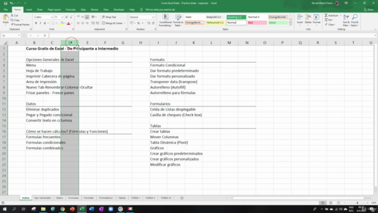This screenshot has width=378, height=213.
Task: Switch to the Insert ribbon tab
Action: [x=29, y=9]
